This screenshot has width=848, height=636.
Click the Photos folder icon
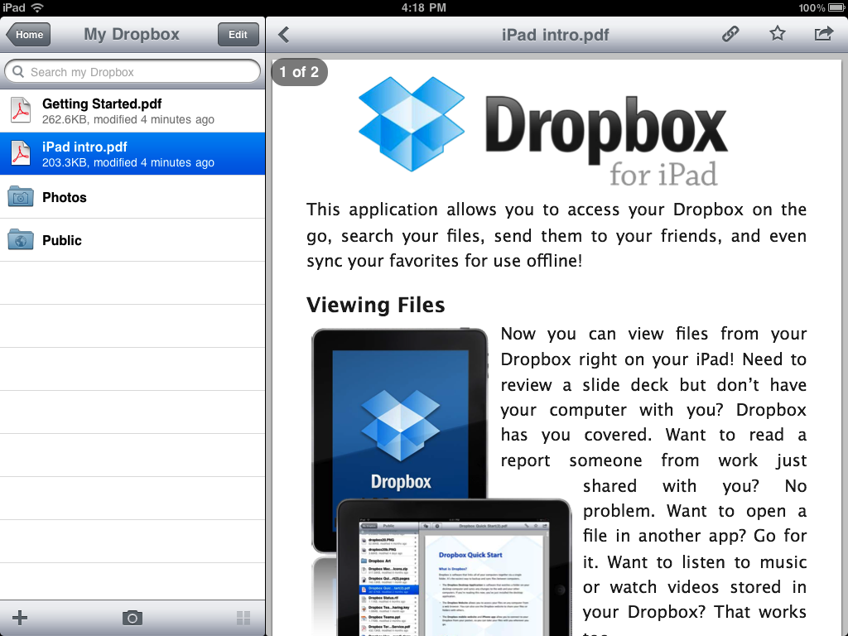point(21,197)
